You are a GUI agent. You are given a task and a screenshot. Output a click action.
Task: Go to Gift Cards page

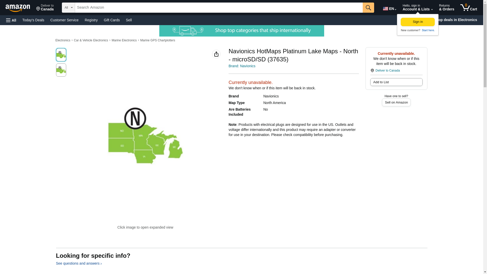point(112,20)
